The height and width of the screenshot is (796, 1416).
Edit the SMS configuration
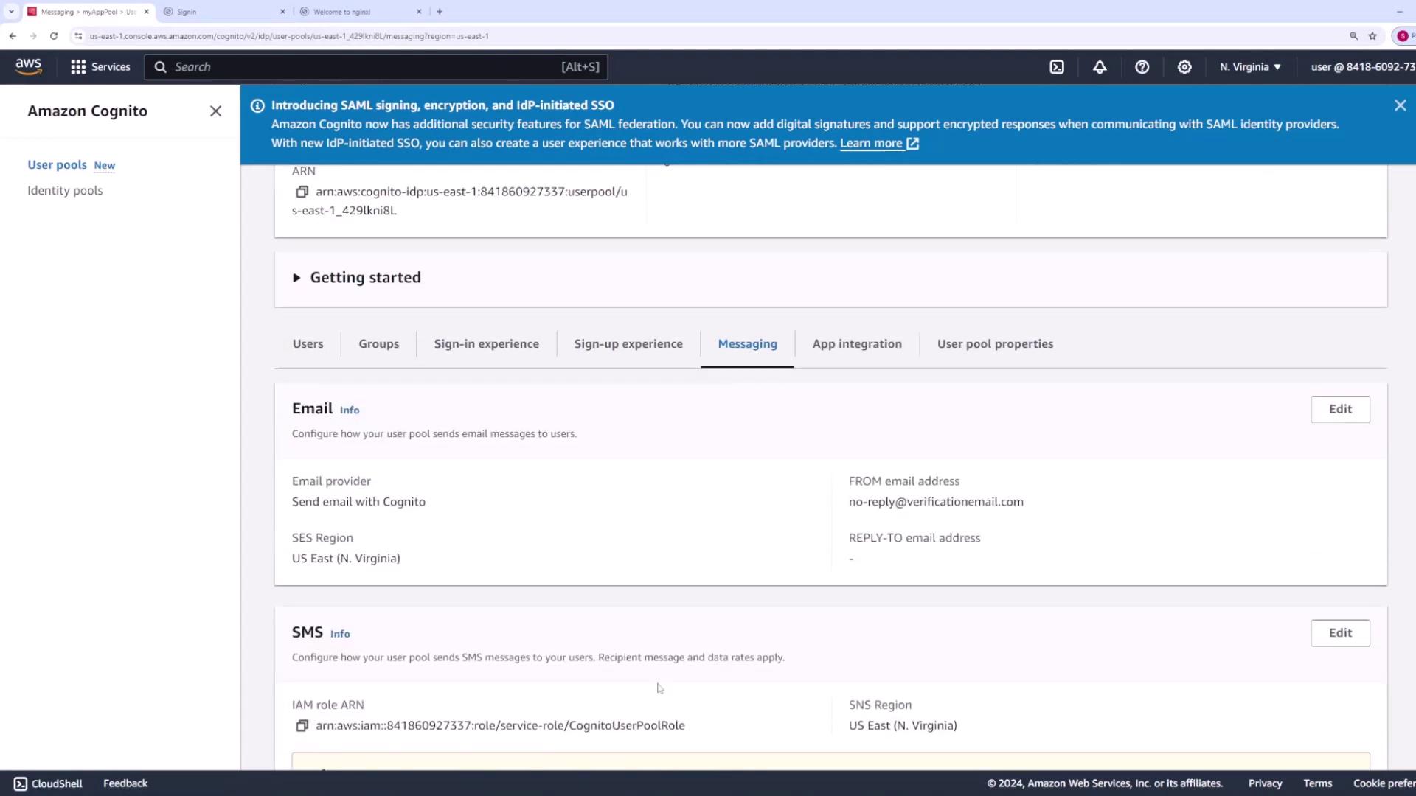click(1339, 633)
